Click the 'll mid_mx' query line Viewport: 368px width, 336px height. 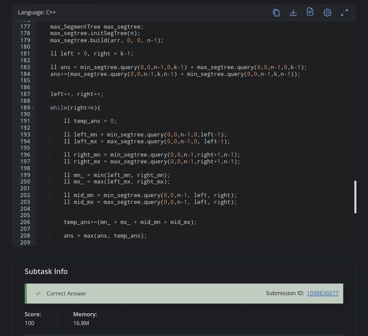[150, 202]
